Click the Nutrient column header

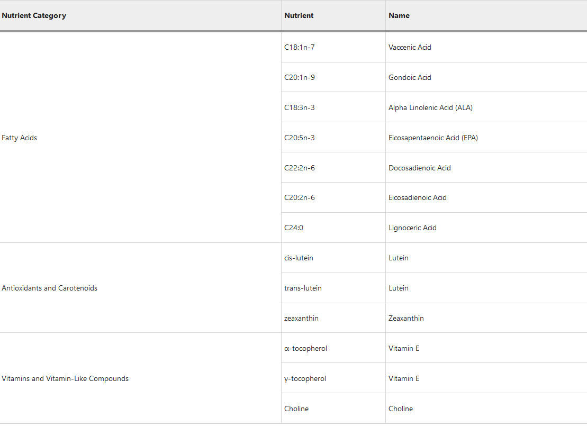click(x=333, y=15)
